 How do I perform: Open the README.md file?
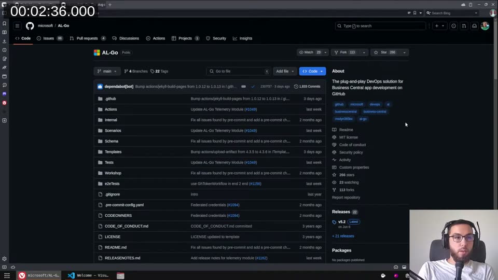pos(116,248)
